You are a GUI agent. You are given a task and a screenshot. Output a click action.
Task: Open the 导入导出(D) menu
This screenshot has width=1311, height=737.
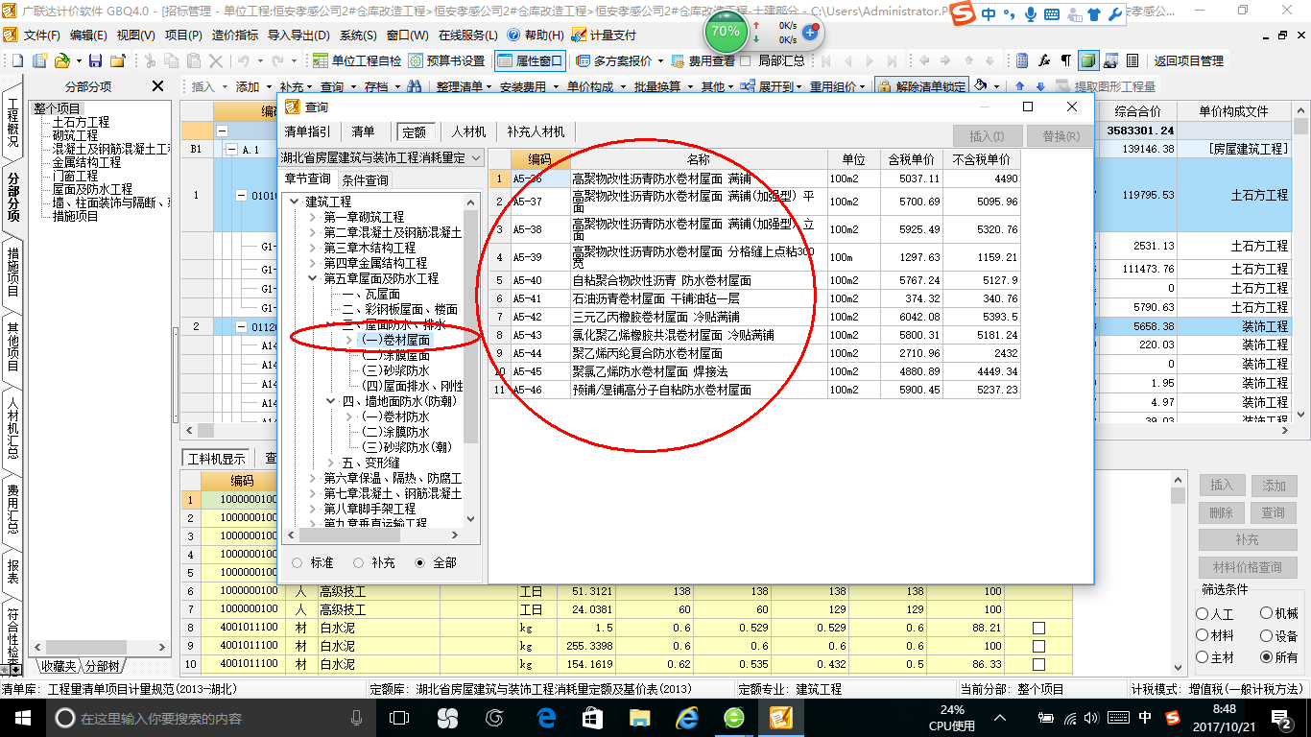point(299,35)
